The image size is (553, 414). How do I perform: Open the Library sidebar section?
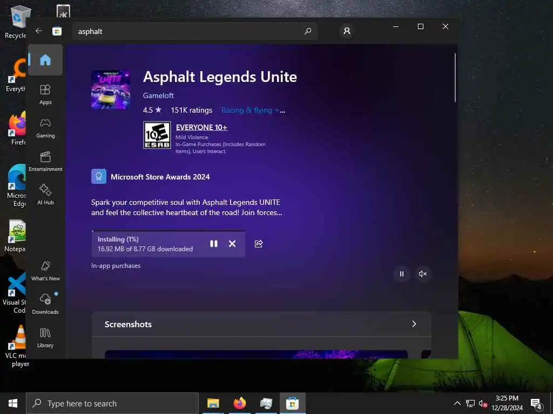[x=45, y=337]
